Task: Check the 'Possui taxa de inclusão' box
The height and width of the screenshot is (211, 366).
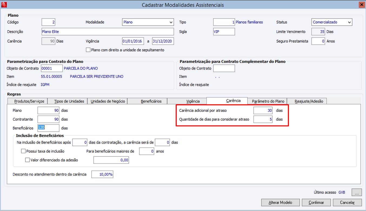Action: [23, 151]
